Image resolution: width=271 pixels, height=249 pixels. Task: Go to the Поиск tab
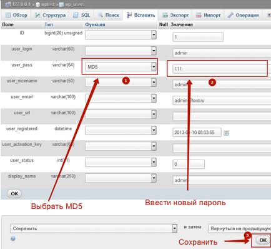pos(109,15)
